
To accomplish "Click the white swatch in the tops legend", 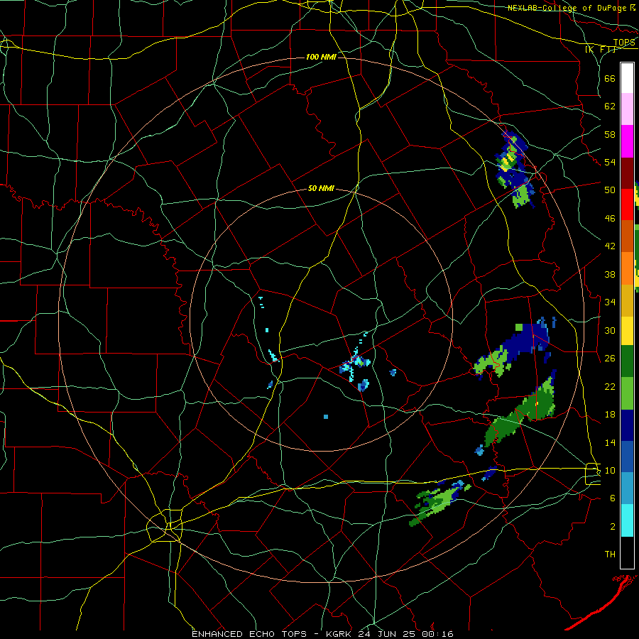I will tap(627, 78).
